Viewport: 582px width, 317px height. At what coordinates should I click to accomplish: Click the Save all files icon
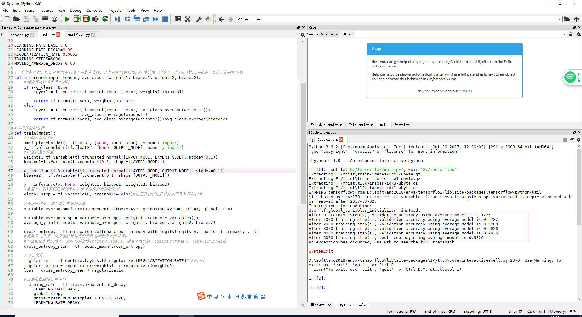tap(36, 19)
